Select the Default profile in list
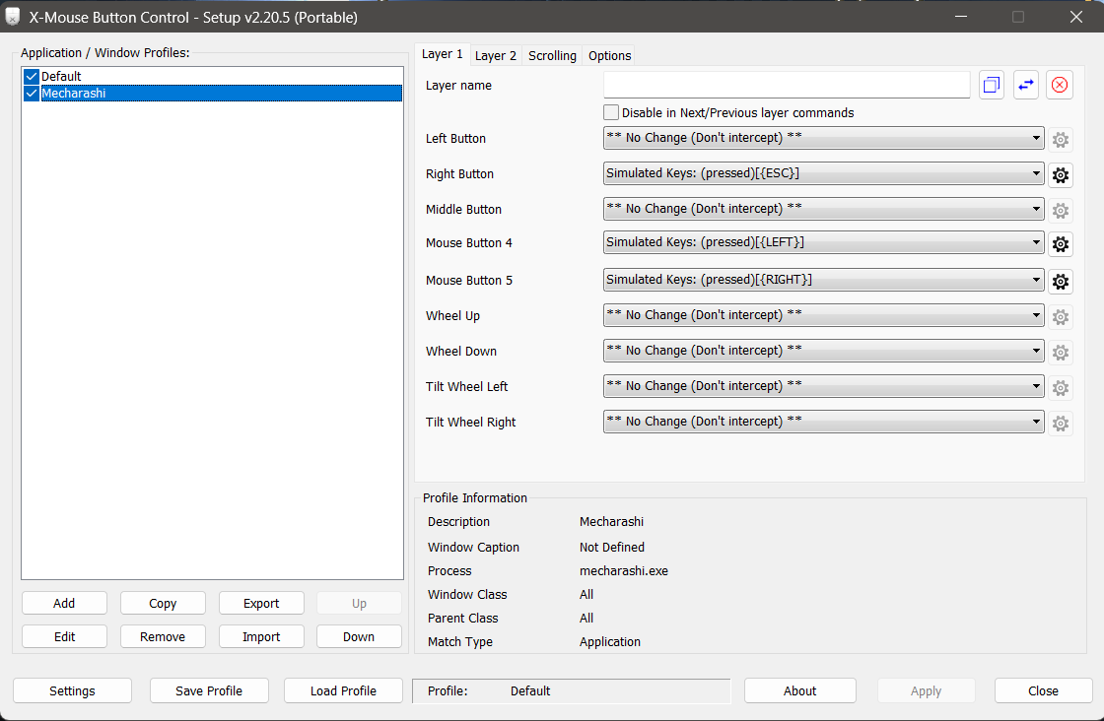Screen dimensions: 1104x721 (x=61, y=77)
